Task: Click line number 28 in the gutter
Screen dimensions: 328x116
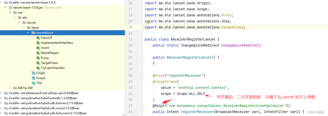Action: pyautogui.click(x=130, y=75)
